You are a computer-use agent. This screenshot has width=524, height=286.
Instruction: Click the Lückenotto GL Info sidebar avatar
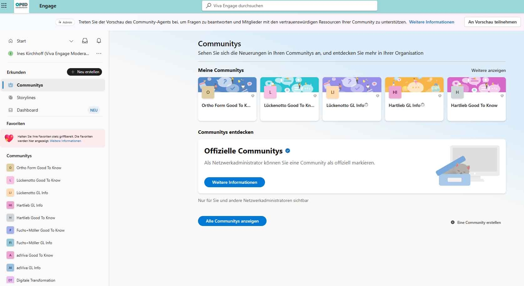click(10, 193)
